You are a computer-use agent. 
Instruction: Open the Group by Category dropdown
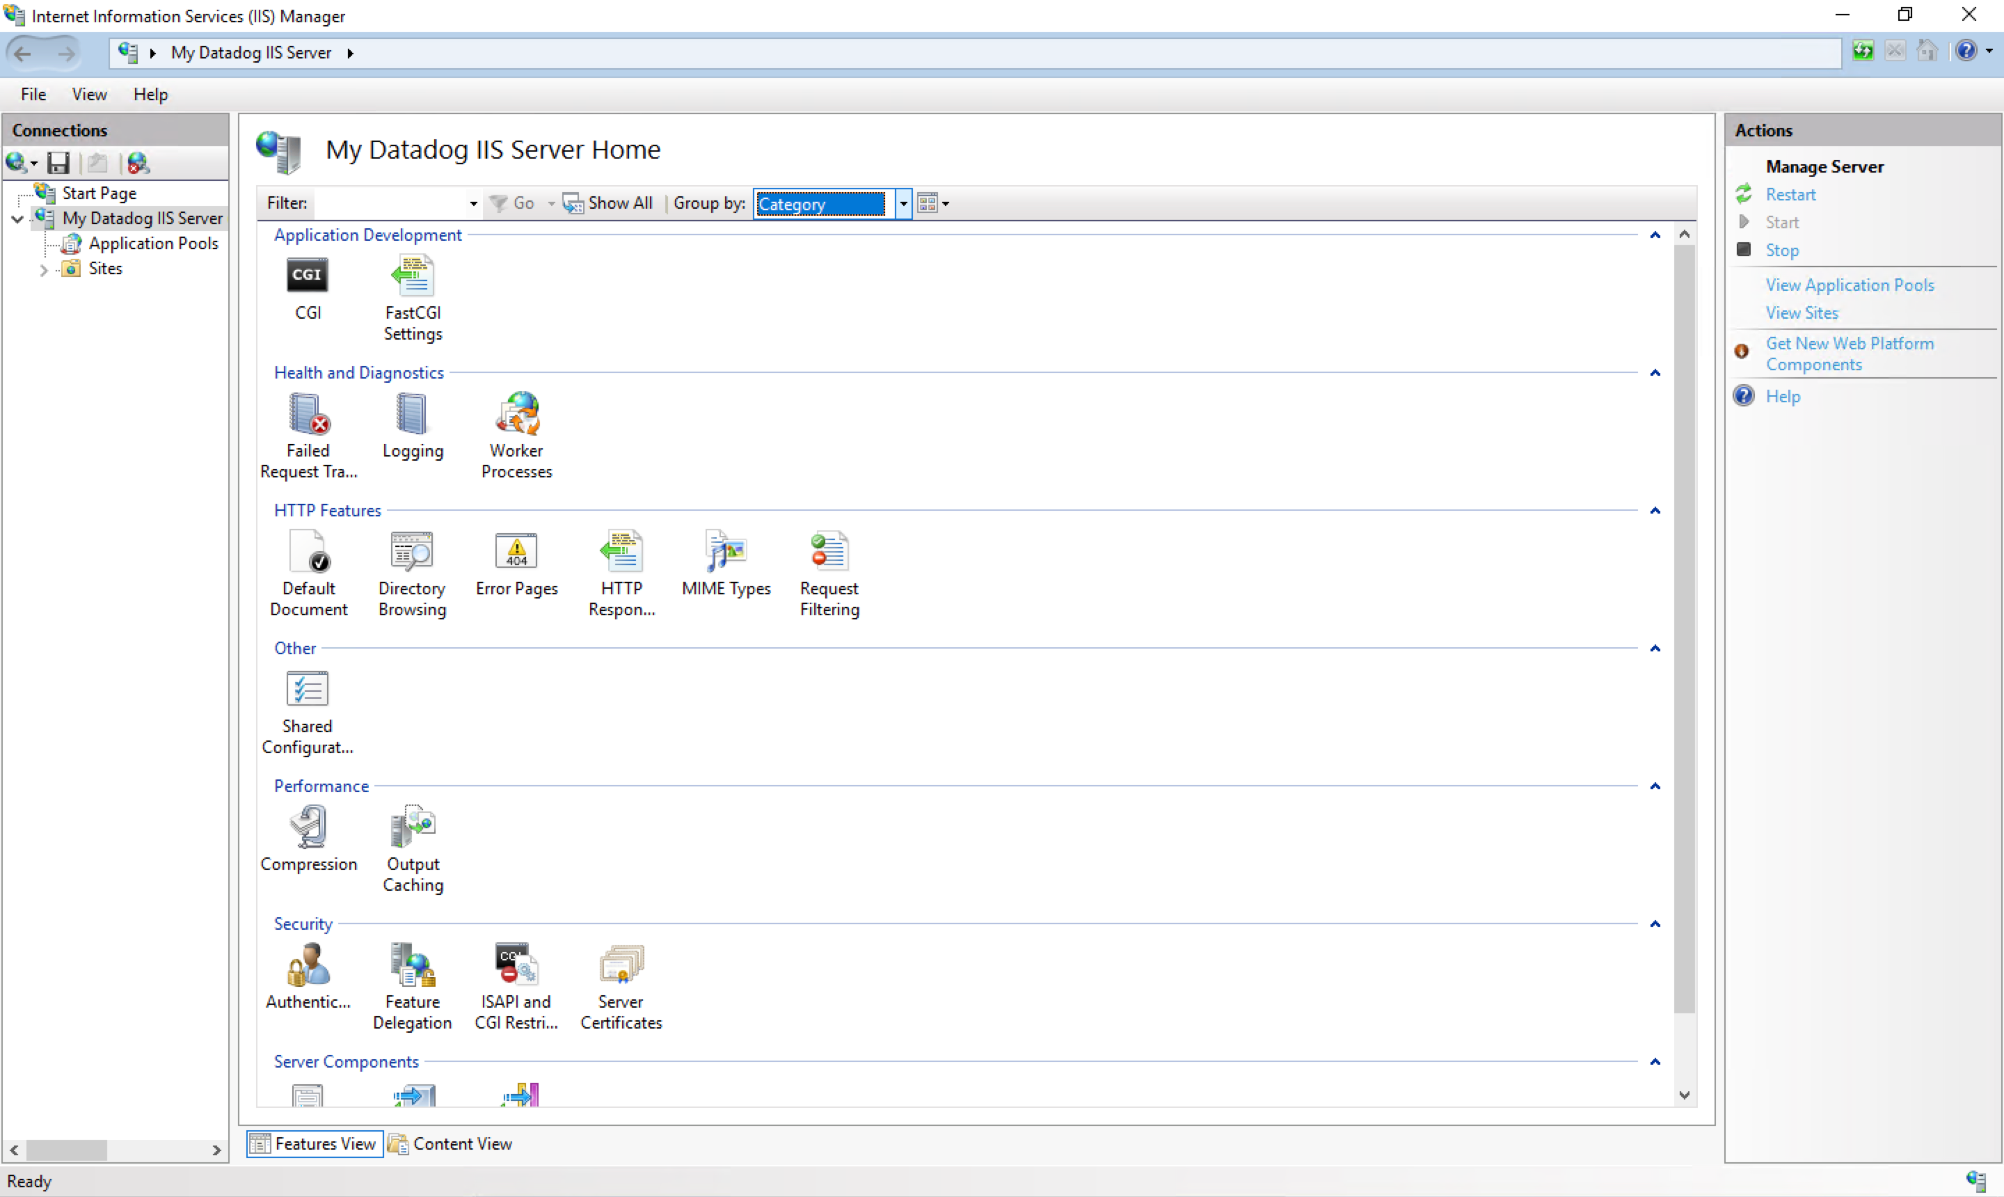903,203
